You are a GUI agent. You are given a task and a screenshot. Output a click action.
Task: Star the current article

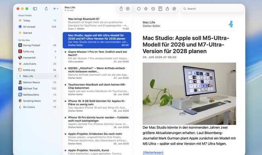146,9
